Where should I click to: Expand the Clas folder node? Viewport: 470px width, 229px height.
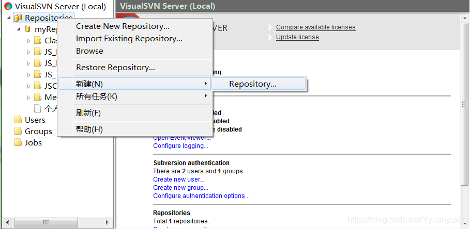tap(29, 41)
